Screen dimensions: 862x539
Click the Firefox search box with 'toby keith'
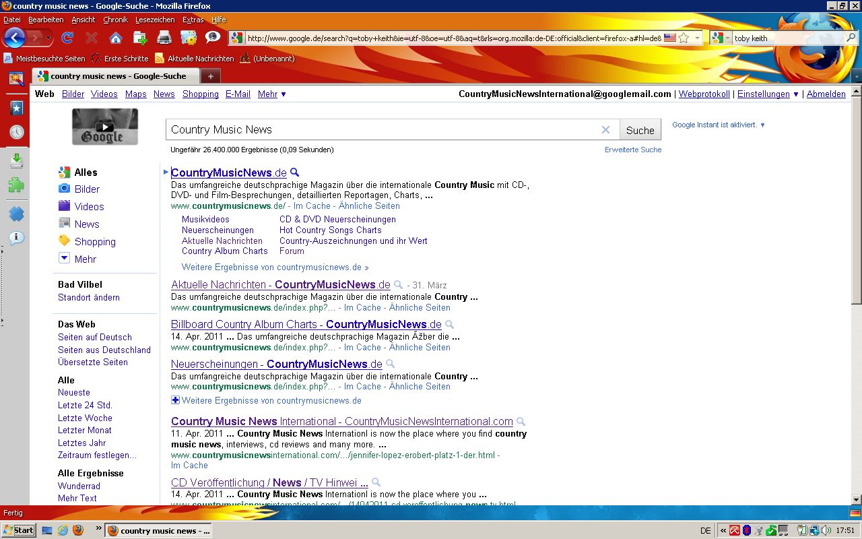(x=788, y=38)
